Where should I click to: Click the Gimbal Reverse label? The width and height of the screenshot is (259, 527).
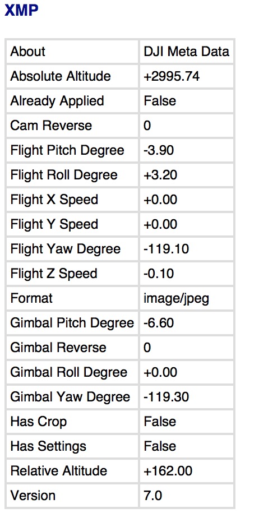pyautogui.click(x=58, y=348)
